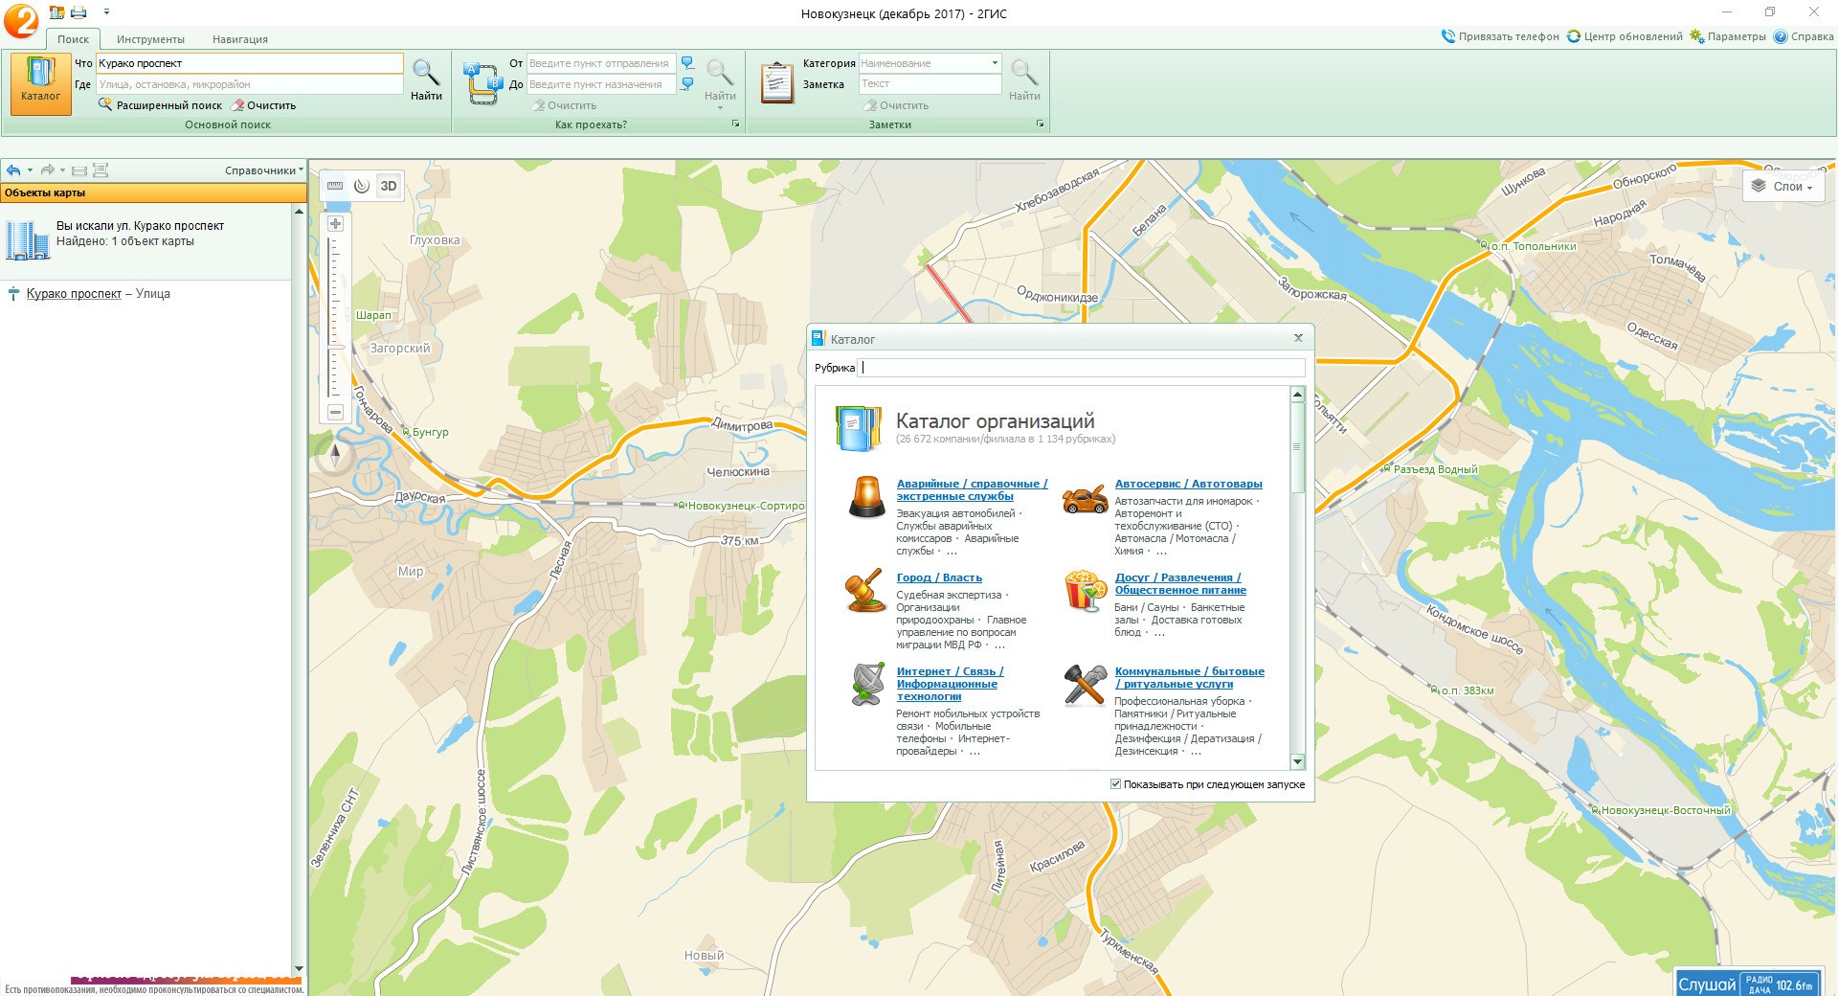The image size is (1838, 996).
Task: Toggle Показывать при следующем запуске checkbox
Action: pyautogui.click(x=1115, y=784)
